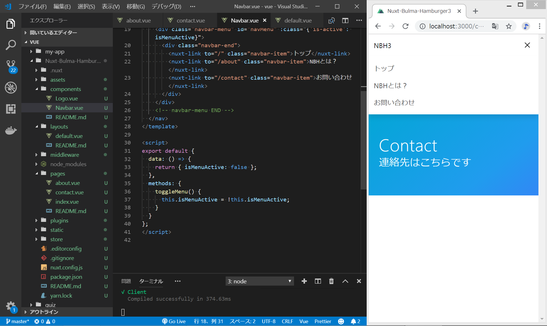Open the File menu

[32, 6]
